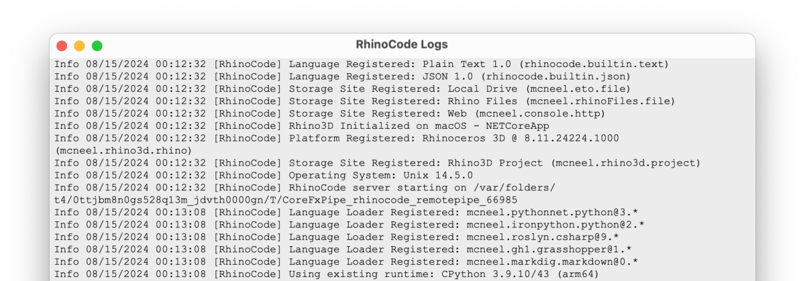Click the mcneel.ironpython.python@2.* loader line
The width and height of the screenshot is (805, 281).
[351, 225]
